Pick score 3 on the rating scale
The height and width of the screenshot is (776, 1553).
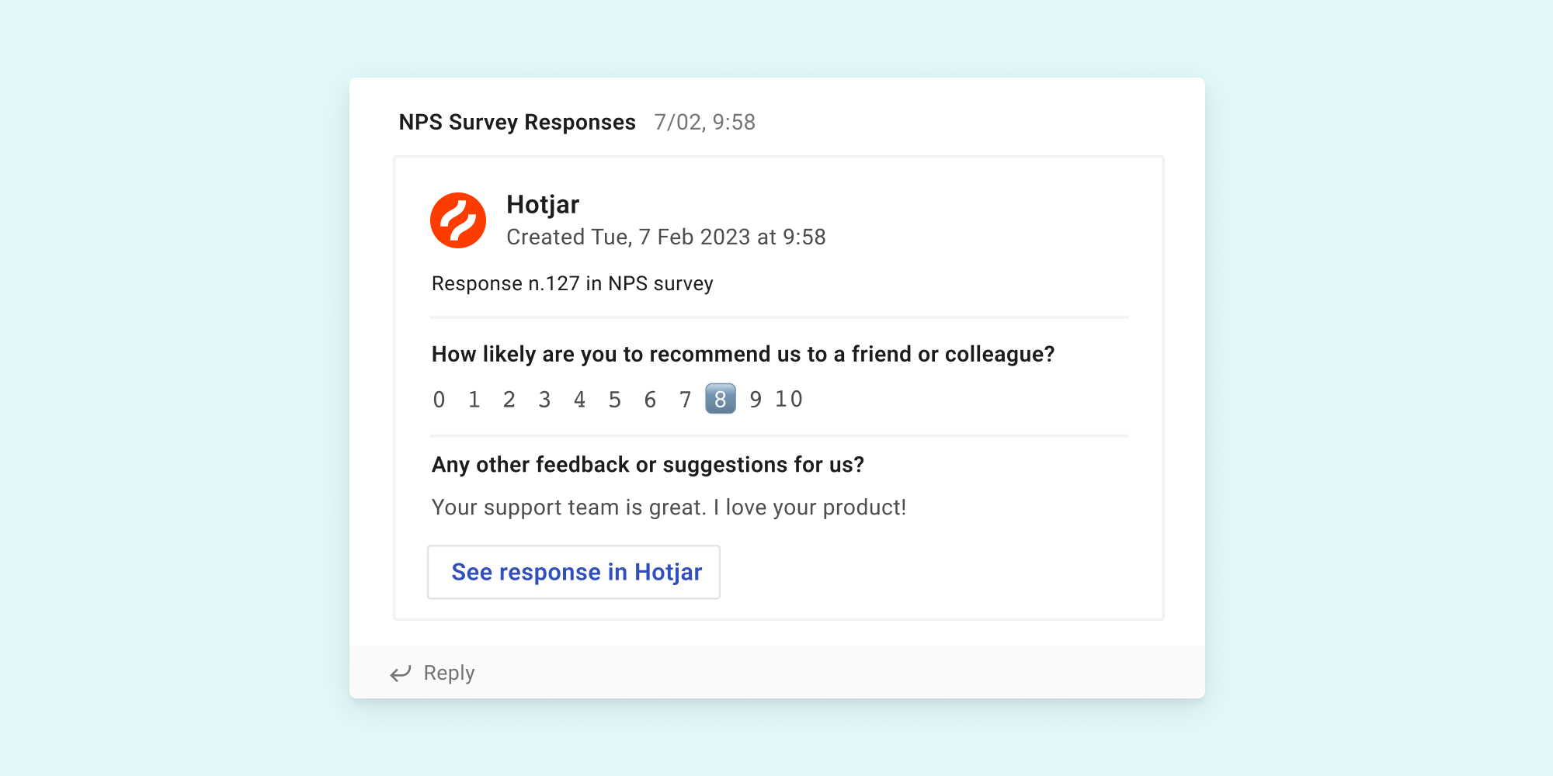[x=544, y=400]
